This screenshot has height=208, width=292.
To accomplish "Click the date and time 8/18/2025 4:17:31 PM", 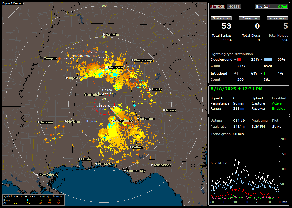I will click(237, 89).
